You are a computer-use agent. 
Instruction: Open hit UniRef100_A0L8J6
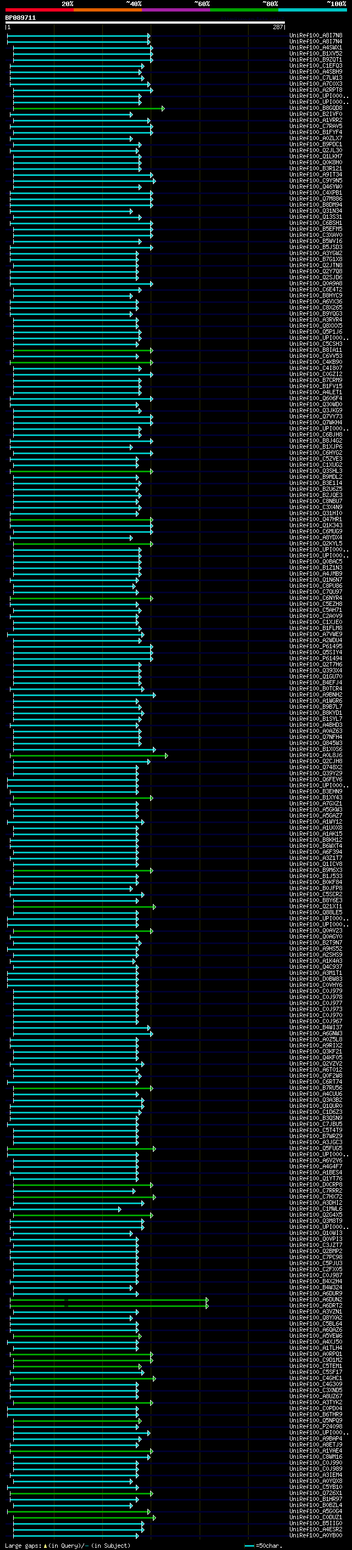click(x=316, y=755)
